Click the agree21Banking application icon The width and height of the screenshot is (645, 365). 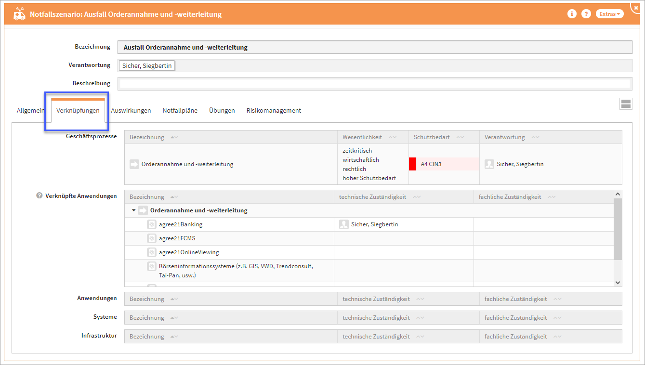151,224
